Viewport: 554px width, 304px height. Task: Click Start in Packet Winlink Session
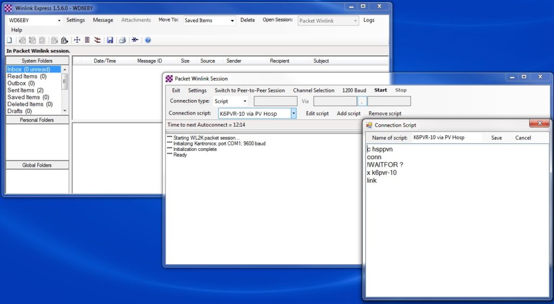[x=380, y=90]
